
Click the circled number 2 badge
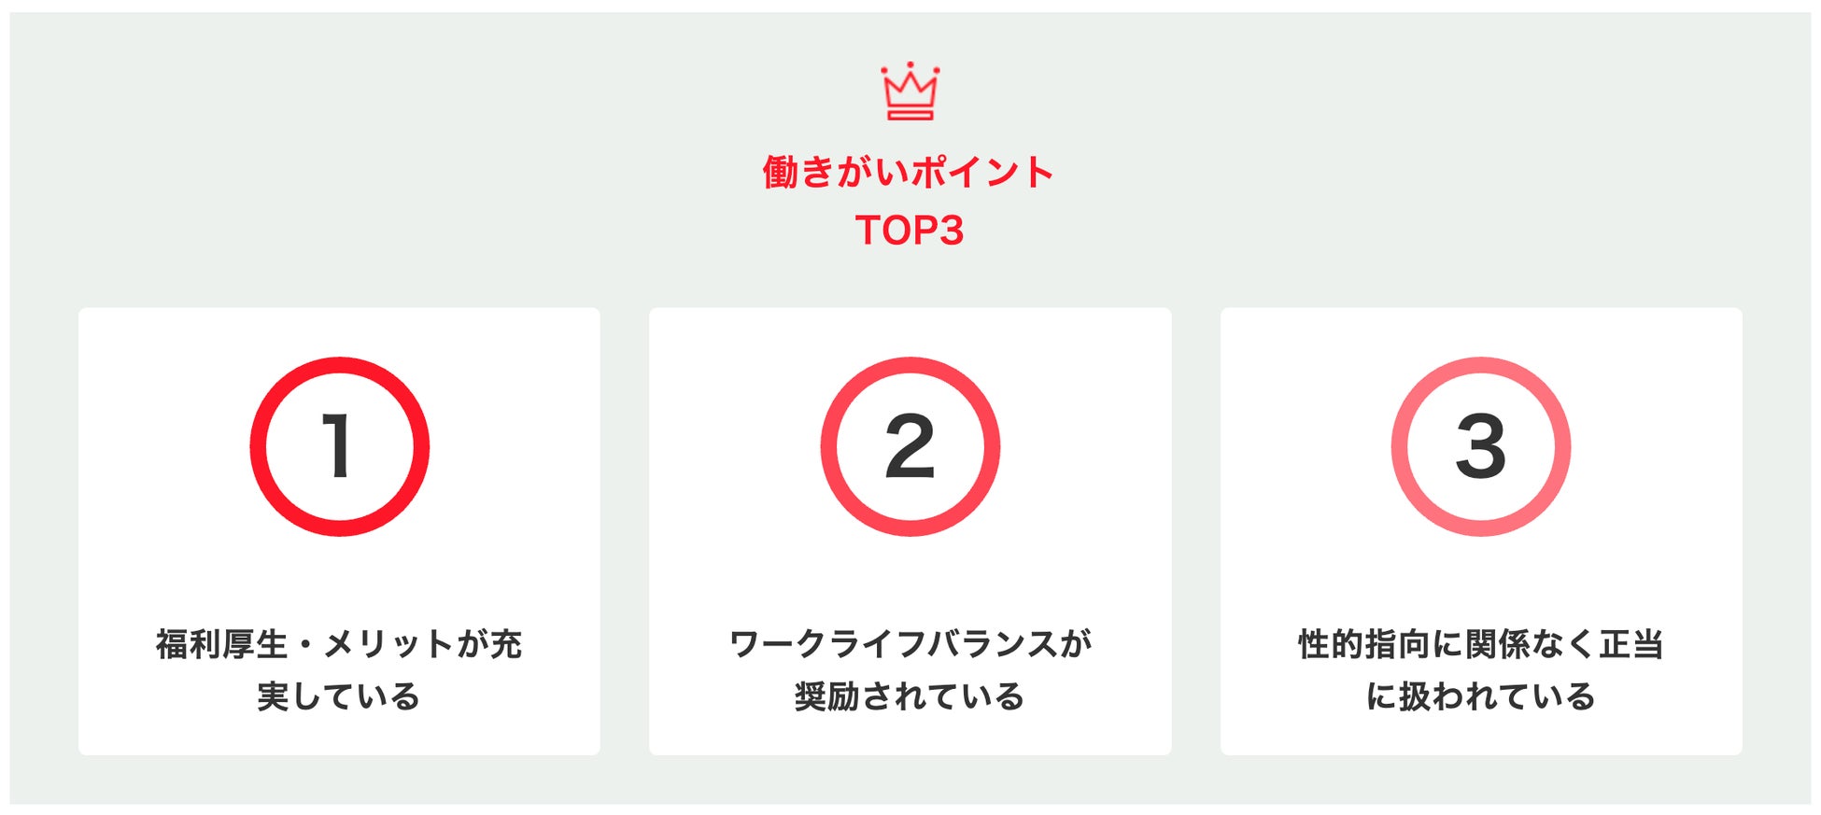pos(910,446)
